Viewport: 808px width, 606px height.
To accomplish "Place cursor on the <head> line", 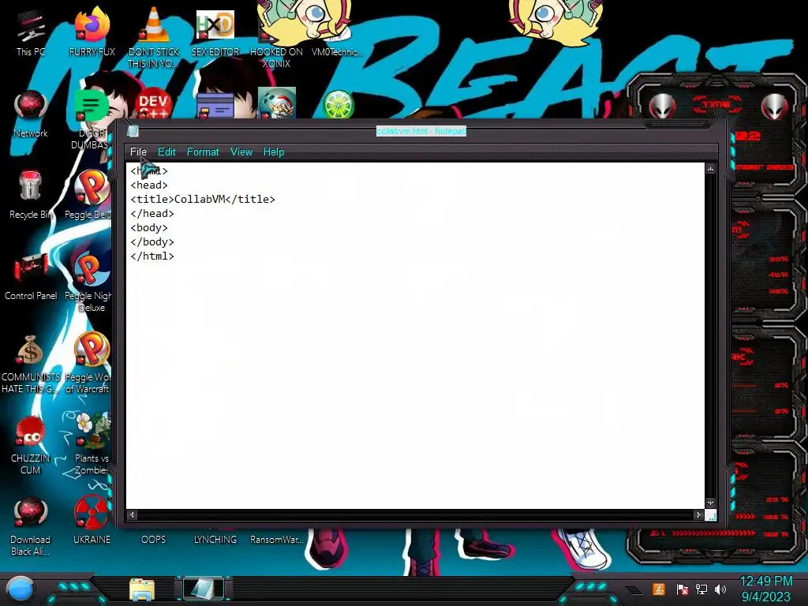I will click(149, 185).
